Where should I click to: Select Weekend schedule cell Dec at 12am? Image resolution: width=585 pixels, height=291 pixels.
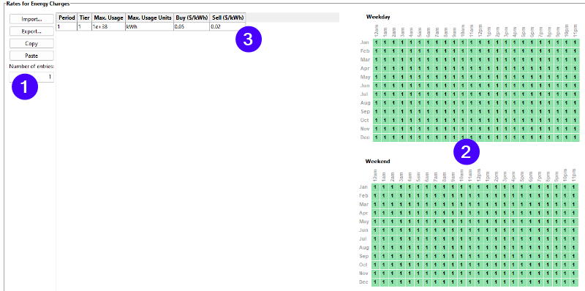[x=375, y=282]
